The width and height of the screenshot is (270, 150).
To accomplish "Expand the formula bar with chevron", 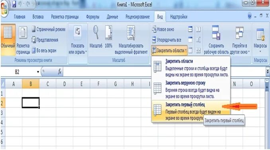I will tap(268, 71).
